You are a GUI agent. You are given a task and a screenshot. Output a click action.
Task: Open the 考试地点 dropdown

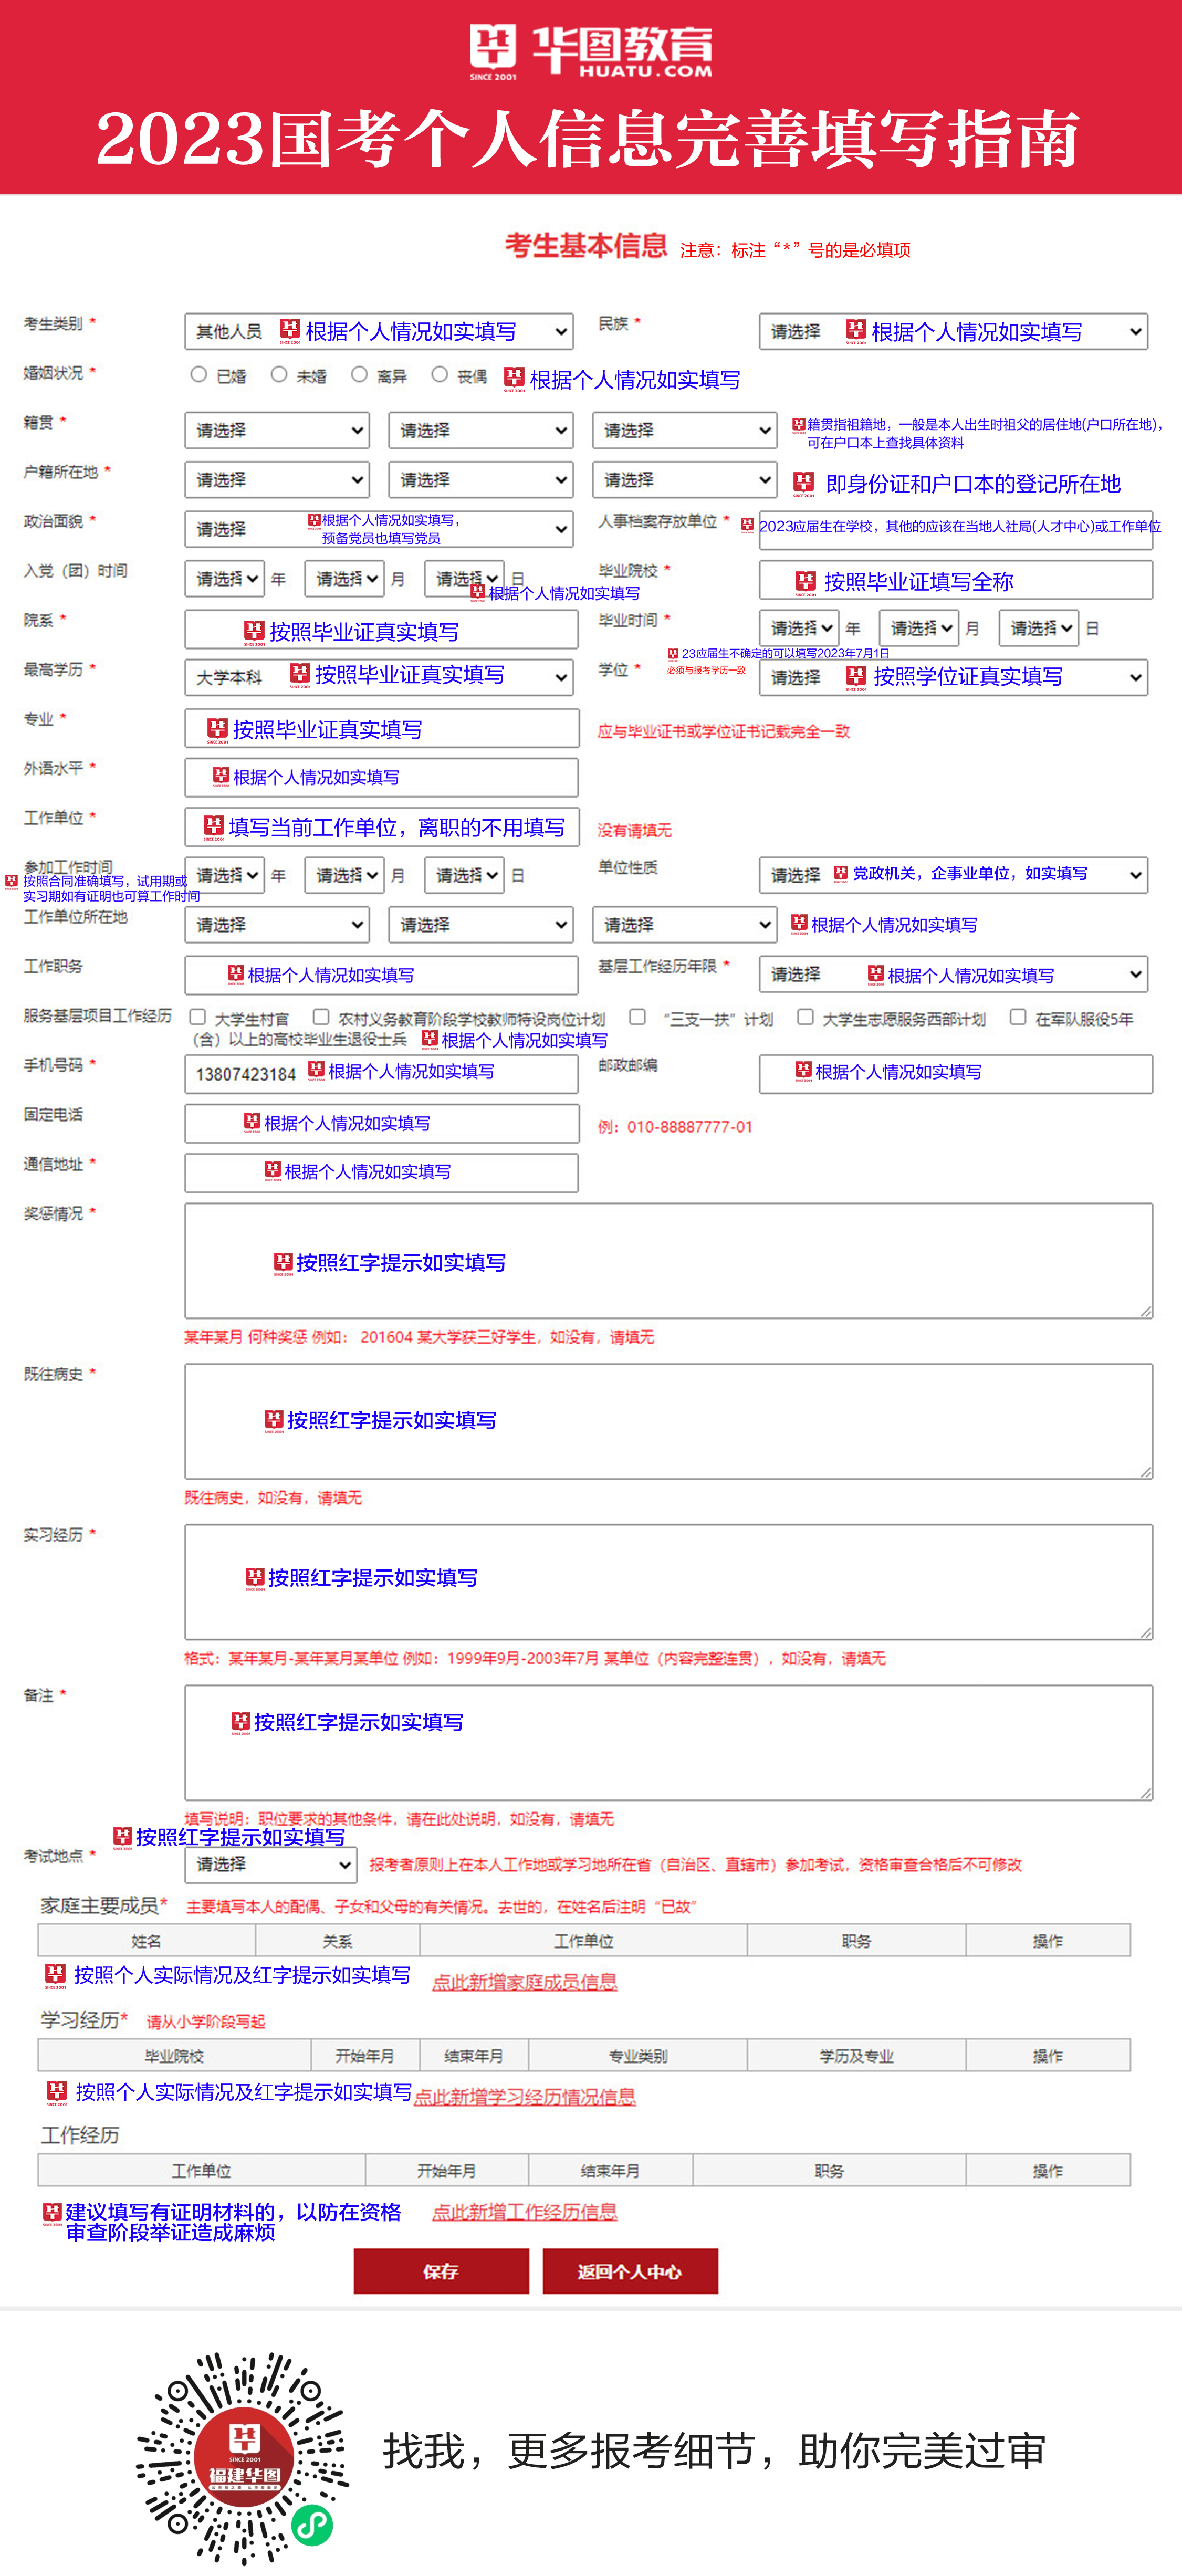(271, 1864)
